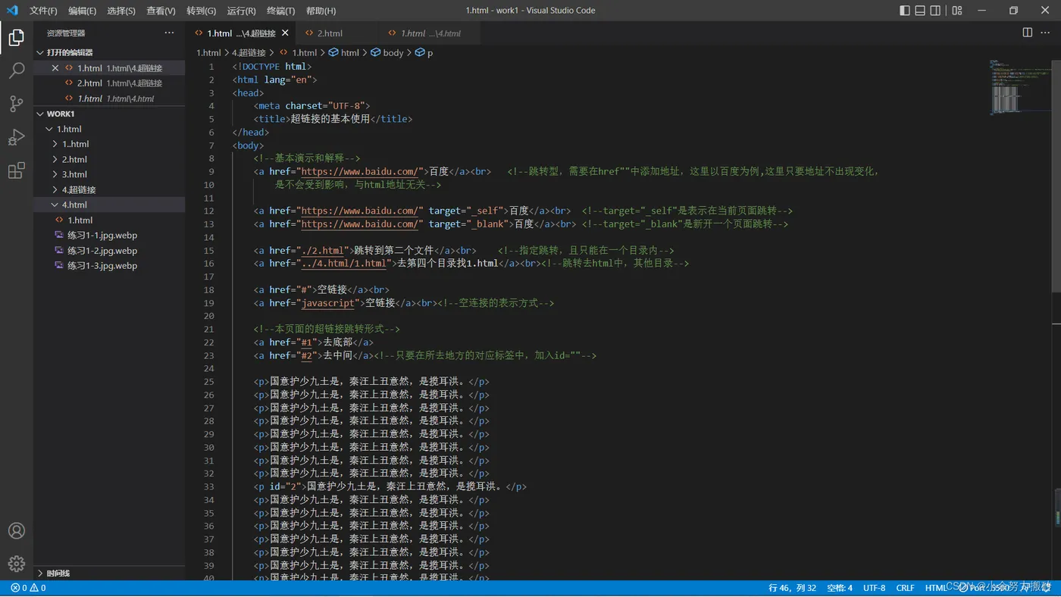Select 1.html 1.html\4.html in open editors
The image size is (1061, 597).
[109, 98]
